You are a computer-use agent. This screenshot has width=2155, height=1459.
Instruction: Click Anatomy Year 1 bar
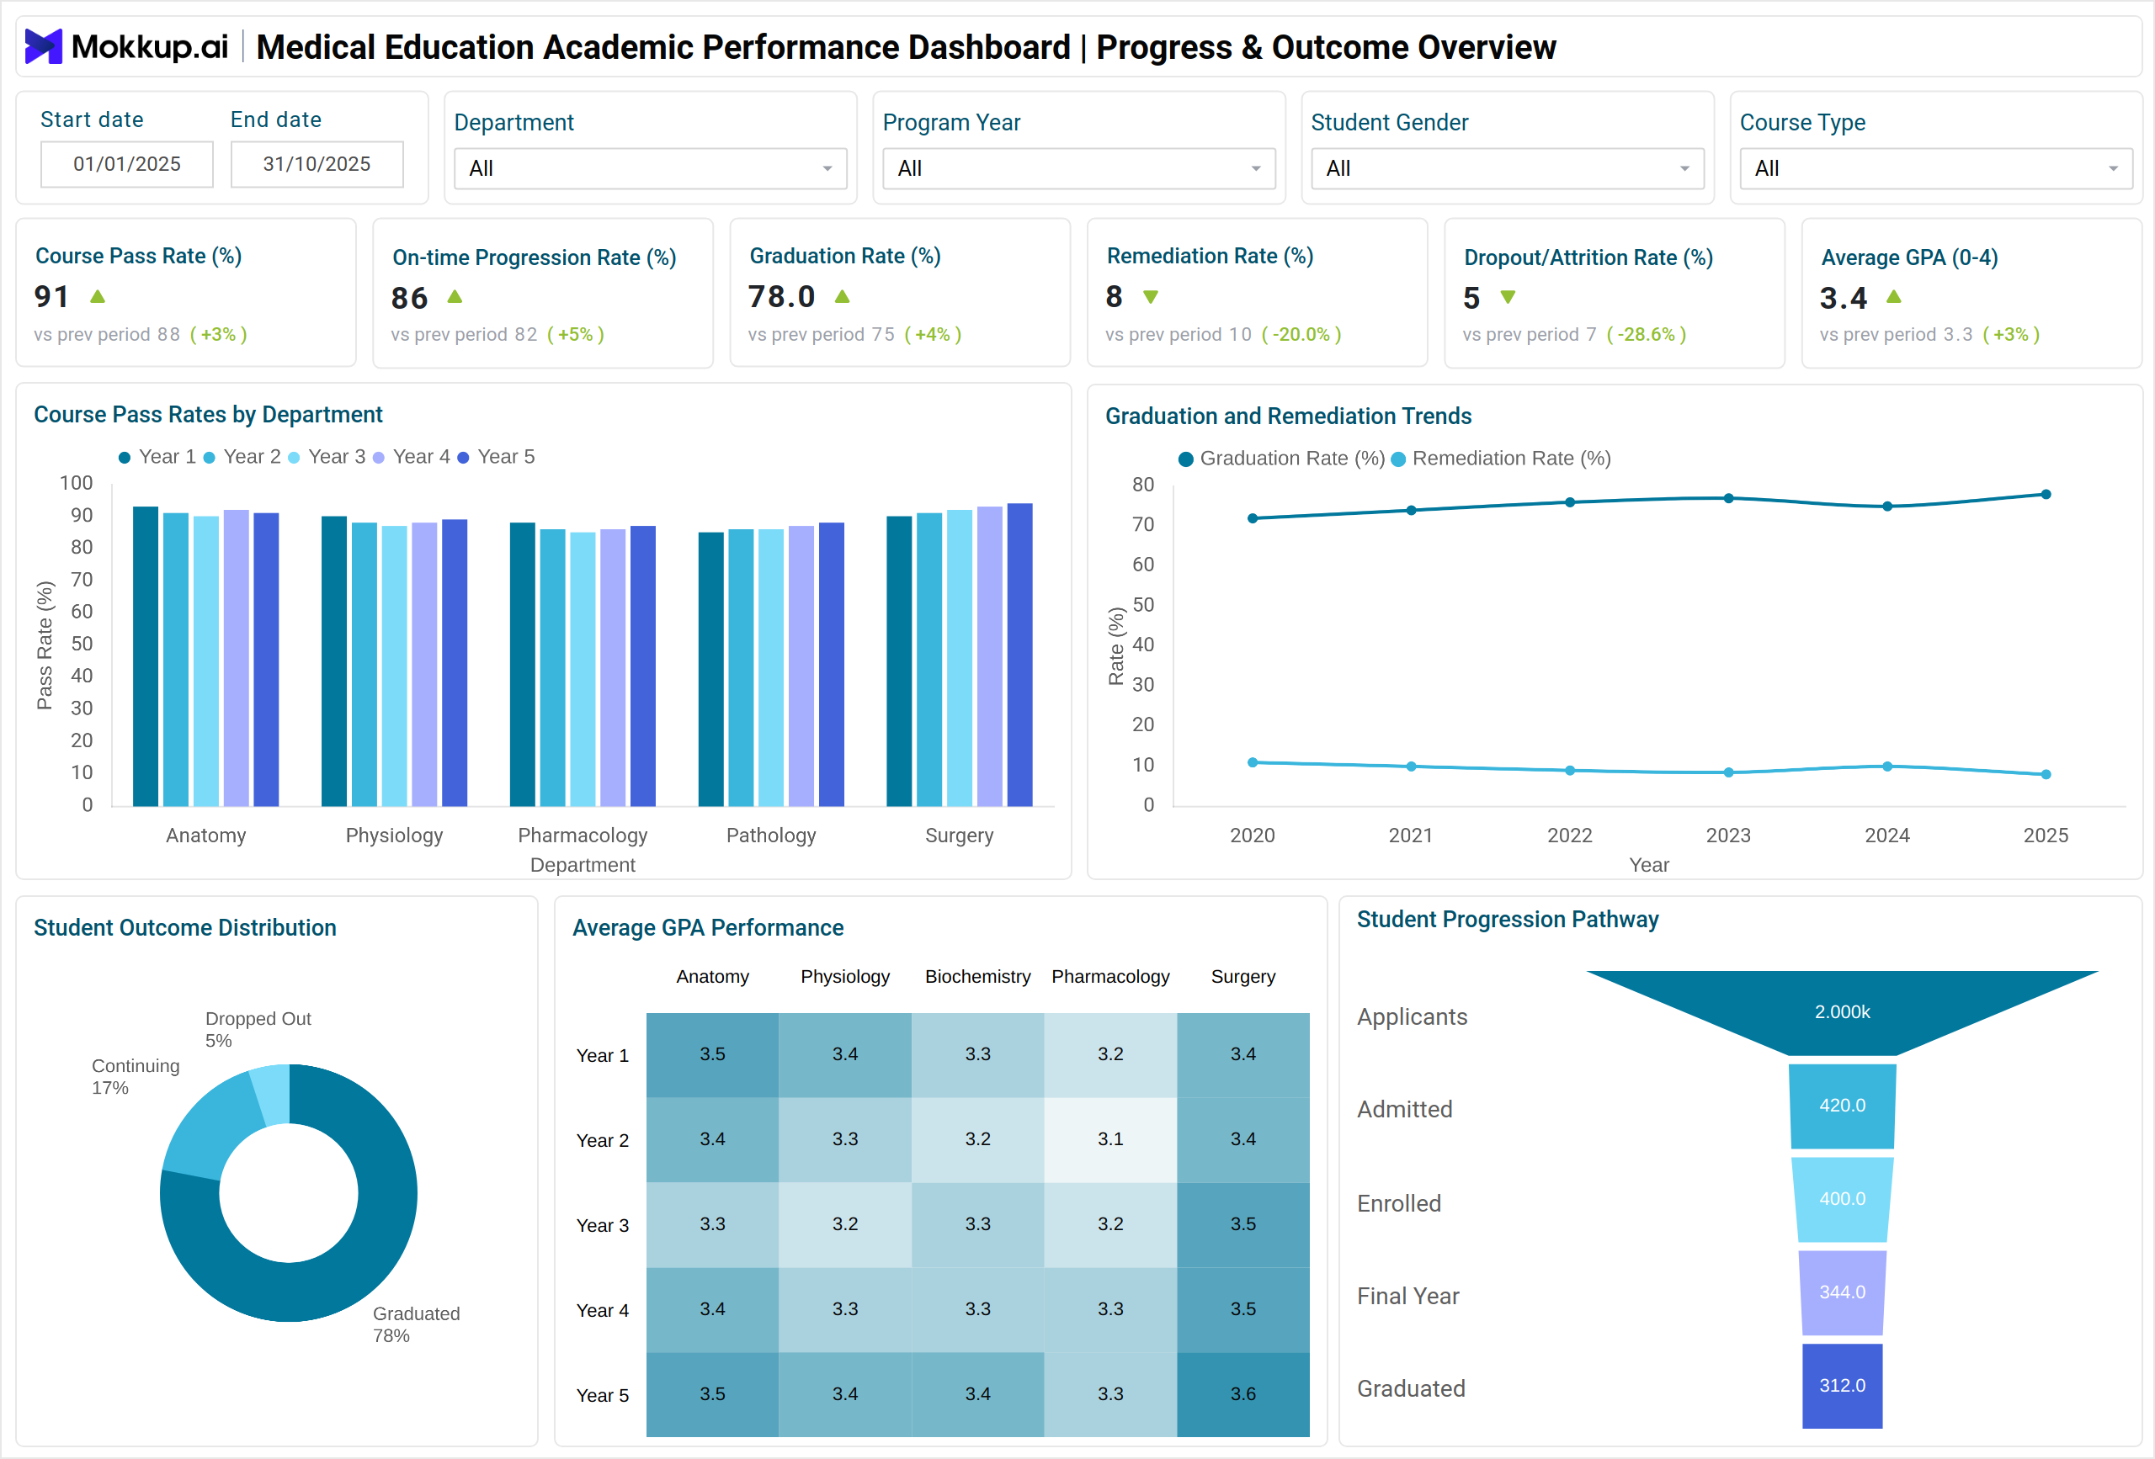146,656
